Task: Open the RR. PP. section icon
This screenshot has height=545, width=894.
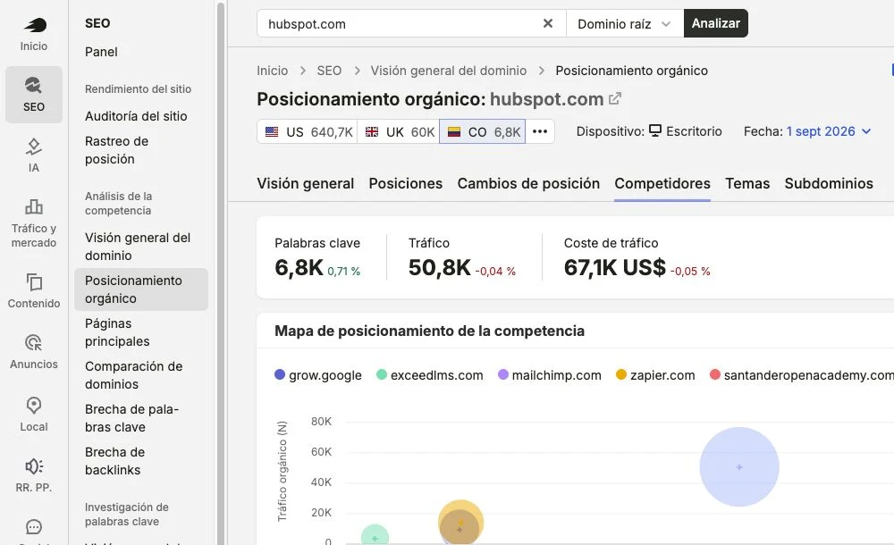Action: coord(34,475)
